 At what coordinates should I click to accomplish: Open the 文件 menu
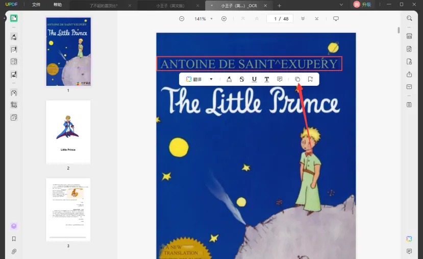36,5
